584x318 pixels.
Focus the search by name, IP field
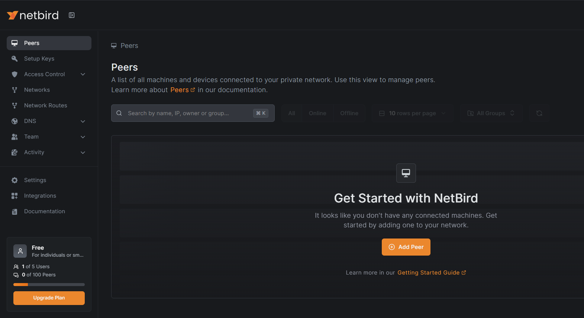(x=193, y=113)
